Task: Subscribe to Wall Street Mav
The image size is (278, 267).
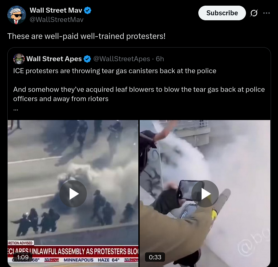Action: 222,13
